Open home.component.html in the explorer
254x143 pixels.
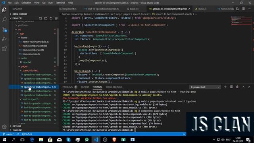click(x=35, y=46)
